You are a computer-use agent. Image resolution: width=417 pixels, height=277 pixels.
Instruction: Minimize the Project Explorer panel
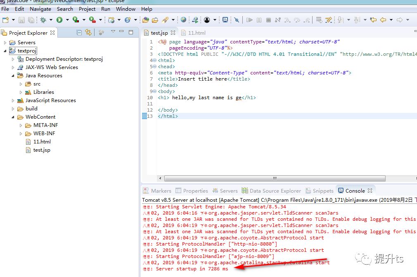coord(121,31)
